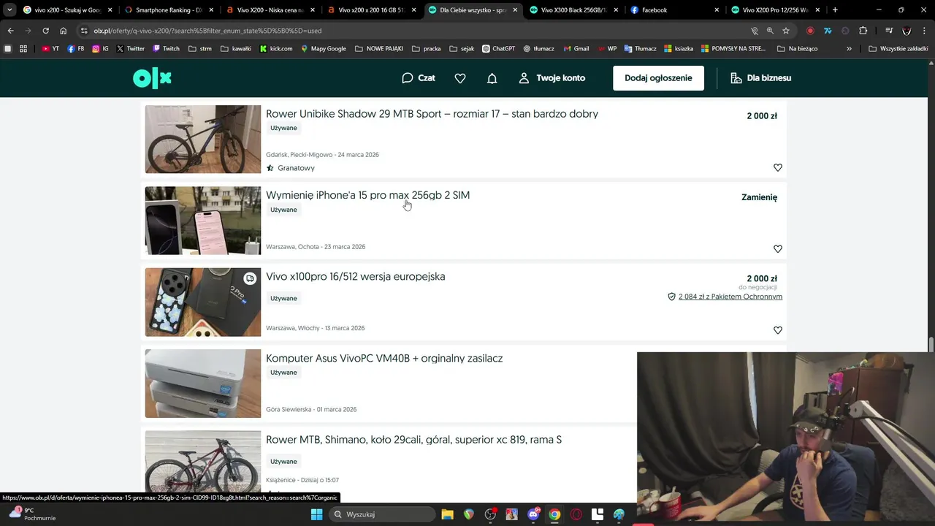Open Wszystkie zakładki folder
This screenshot has width=935, height=526.
click(x=898, y=48)
